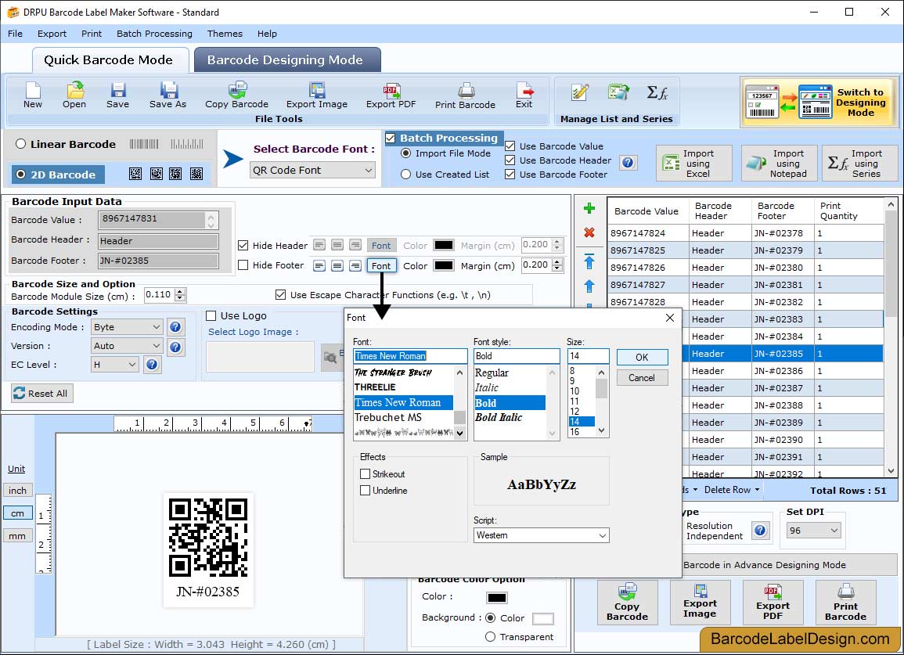
Task: Click the footer Font button
Action: click(x=381, y=266)
